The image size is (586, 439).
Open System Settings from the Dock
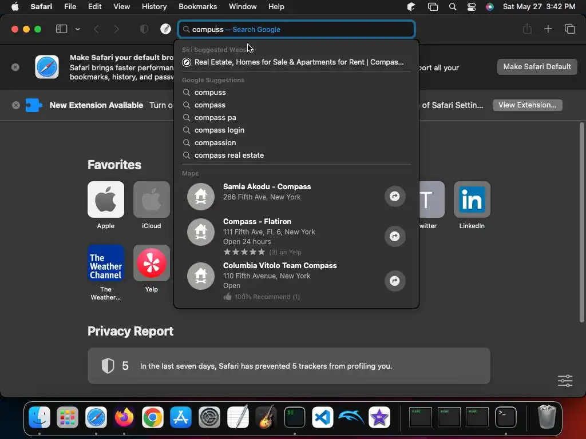coord(209,417)
